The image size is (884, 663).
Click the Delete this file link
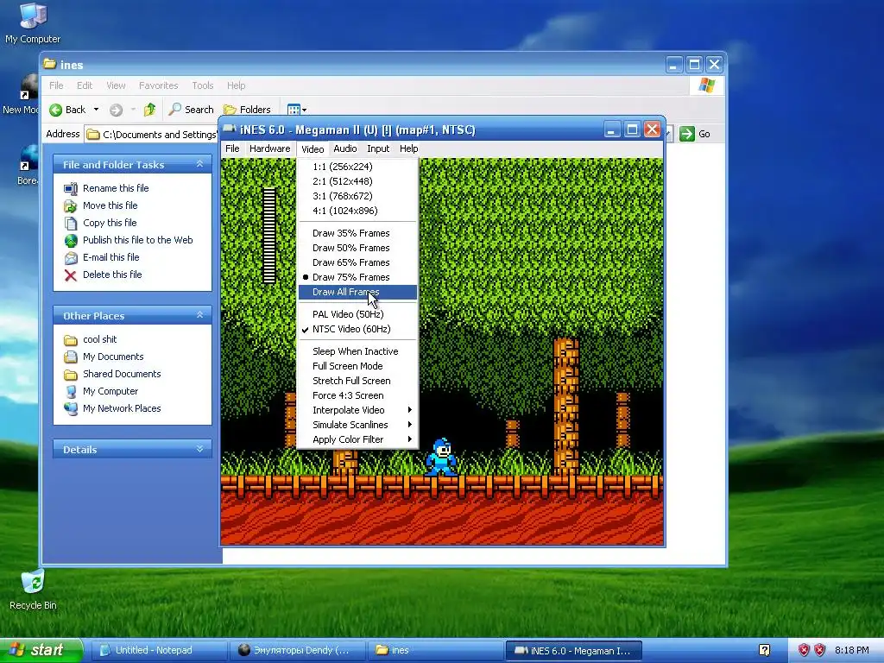pyautogui.click(x=112, y=275)
